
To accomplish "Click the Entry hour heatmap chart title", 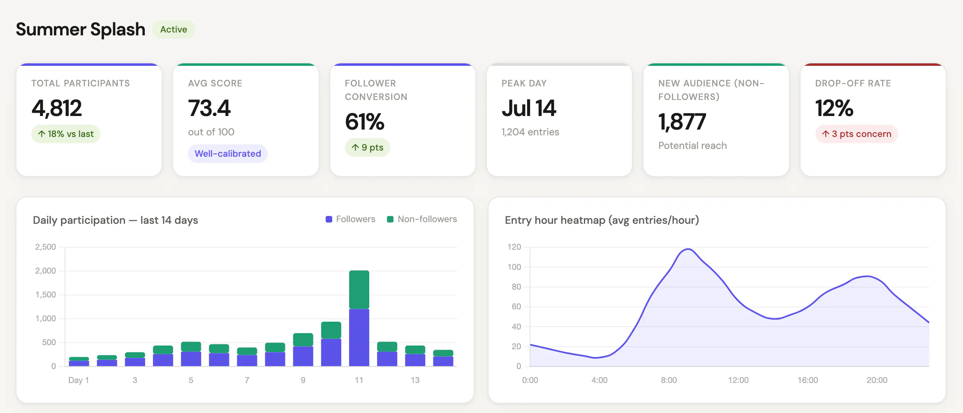I will click(602, 220).
